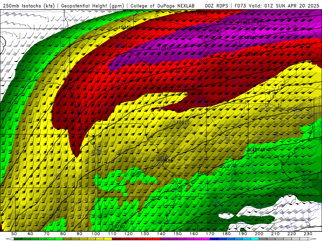Pick the bright yellow swatch just before 110
Viewport: 322px width, 241px height.
click(x=108, y=239)
